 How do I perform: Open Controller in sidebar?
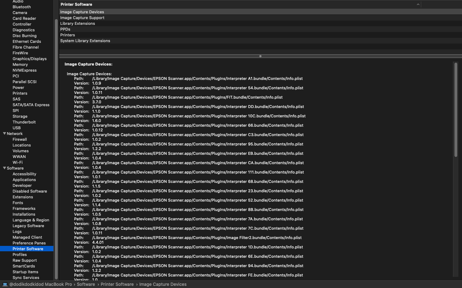(x=22, y=24)
